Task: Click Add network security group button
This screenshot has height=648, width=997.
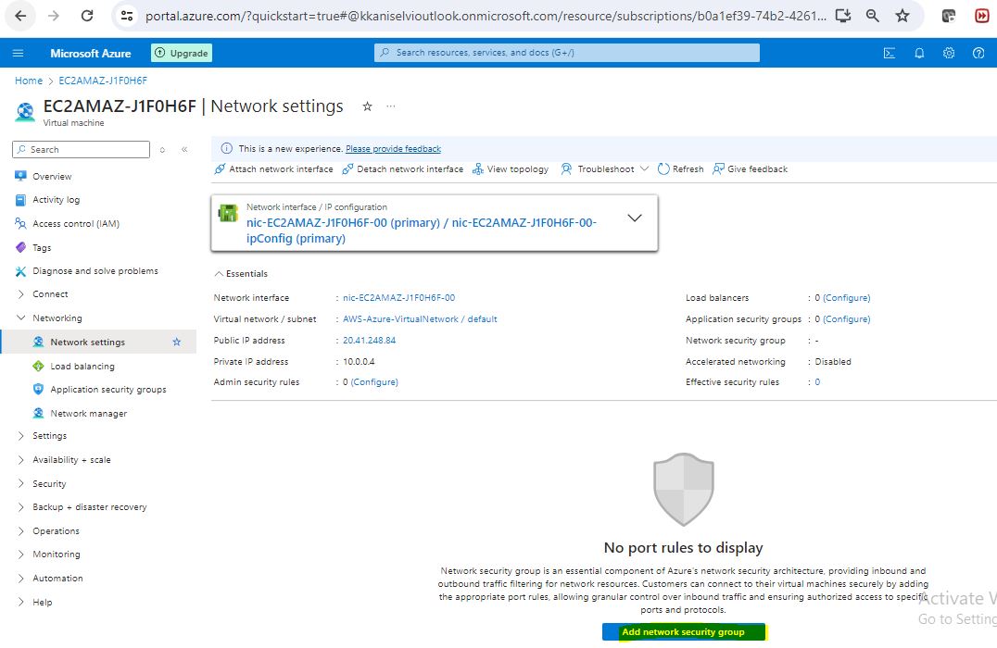Action: pos(683,632)
